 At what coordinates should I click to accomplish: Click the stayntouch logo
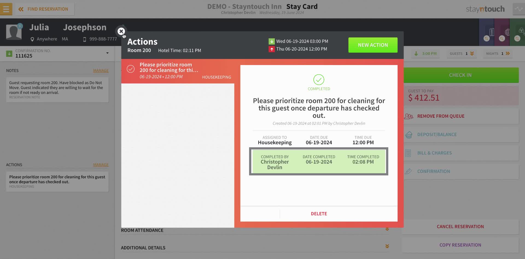(x=485, y=9)
